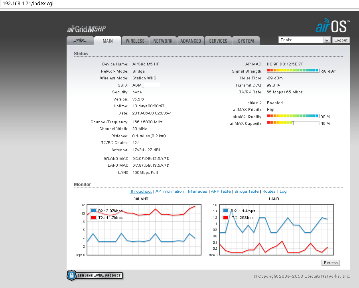Viewport: 359px width, 288px height.
Task: Open the Ubiquiti logo tab
Action: pyautogui.click(x=80, y=41)
